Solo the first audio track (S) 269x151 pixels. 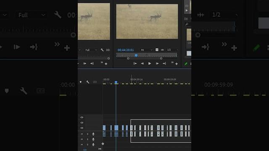(87, 134)
